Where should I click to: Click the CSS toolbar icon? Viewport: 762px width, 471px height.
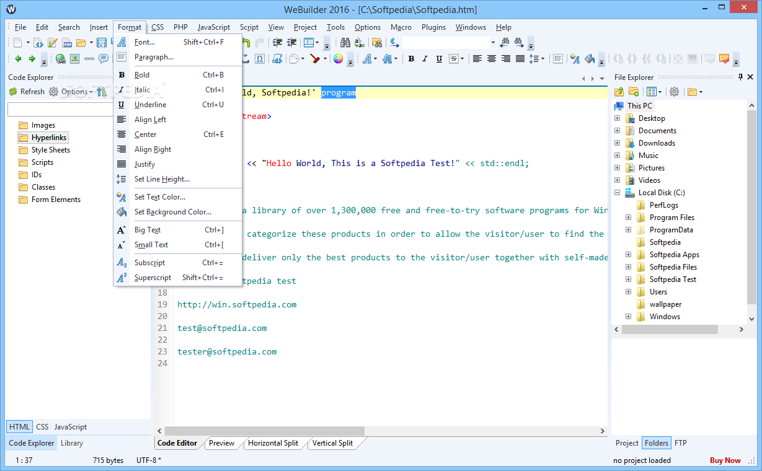(x=724, y=59)
